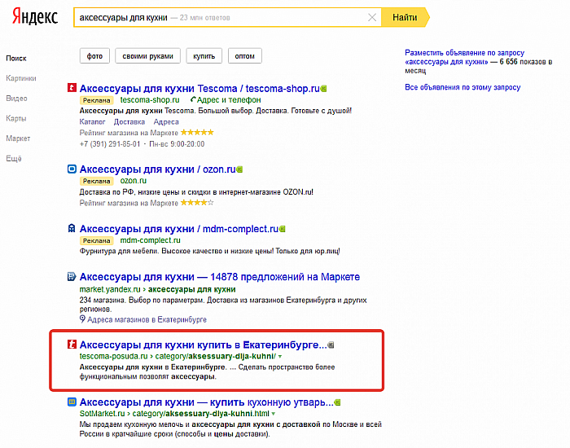Open Адрес и телефон link
Image resolution: width=570 pixels, height=448 pixels.
click(229, 99)
